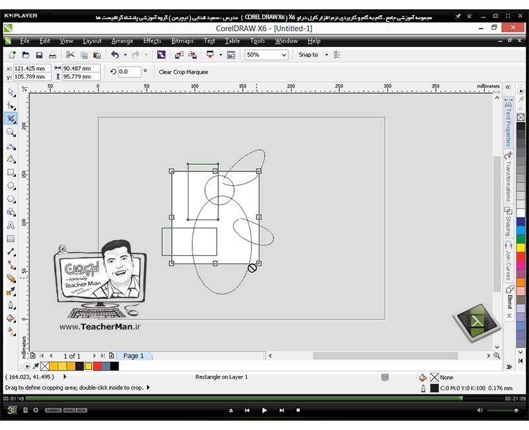Image resolution: width=529 pixels, height=430 pixels.
Task: Click the Print icon
Action: [52, 55]
